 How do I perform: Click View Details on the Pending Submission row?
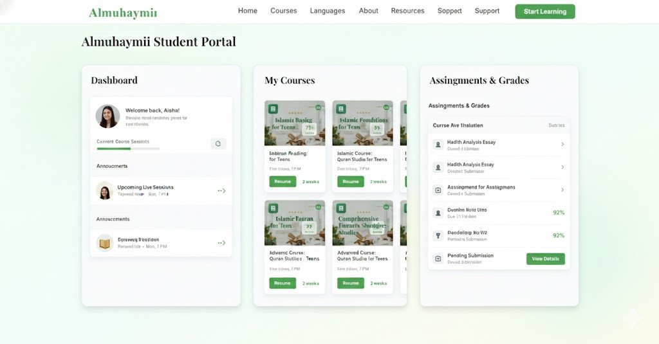coord(546,258)
